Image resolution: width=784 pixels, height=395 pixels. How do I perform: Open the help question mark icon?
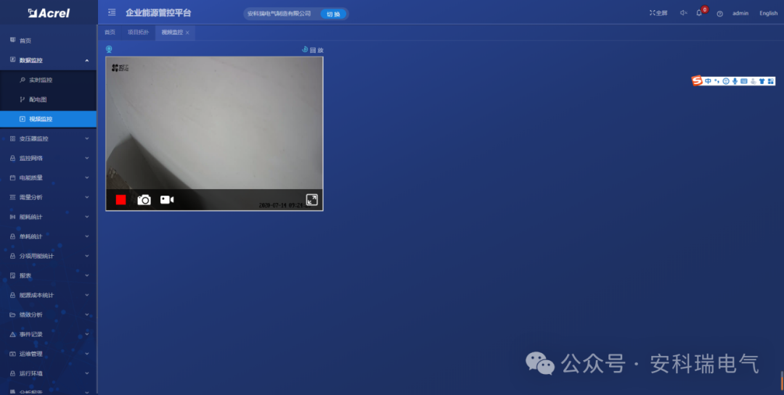720,14
